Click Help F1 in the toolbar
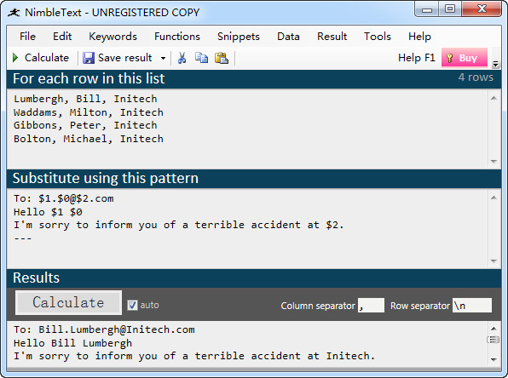Screen dimensions: 508x378 [417, 58]
